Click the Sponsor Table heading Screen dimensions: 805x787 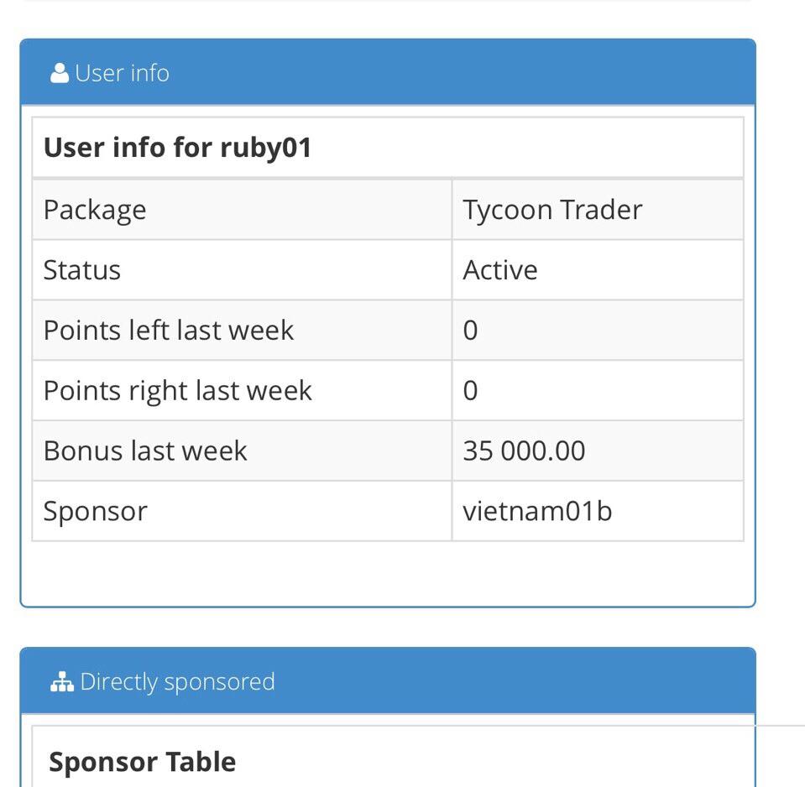pyautogui.click(x=143, y=762)
